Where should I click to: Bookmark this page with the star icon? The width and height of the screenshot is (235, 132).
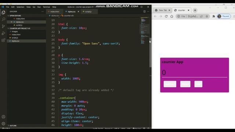207,16
